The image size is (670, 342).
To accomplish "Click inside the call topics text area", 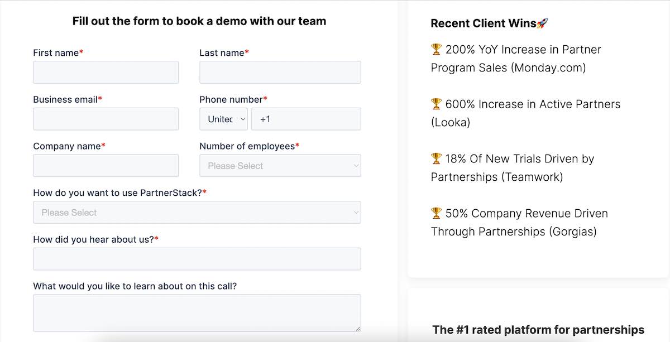I will pos(197,311).
